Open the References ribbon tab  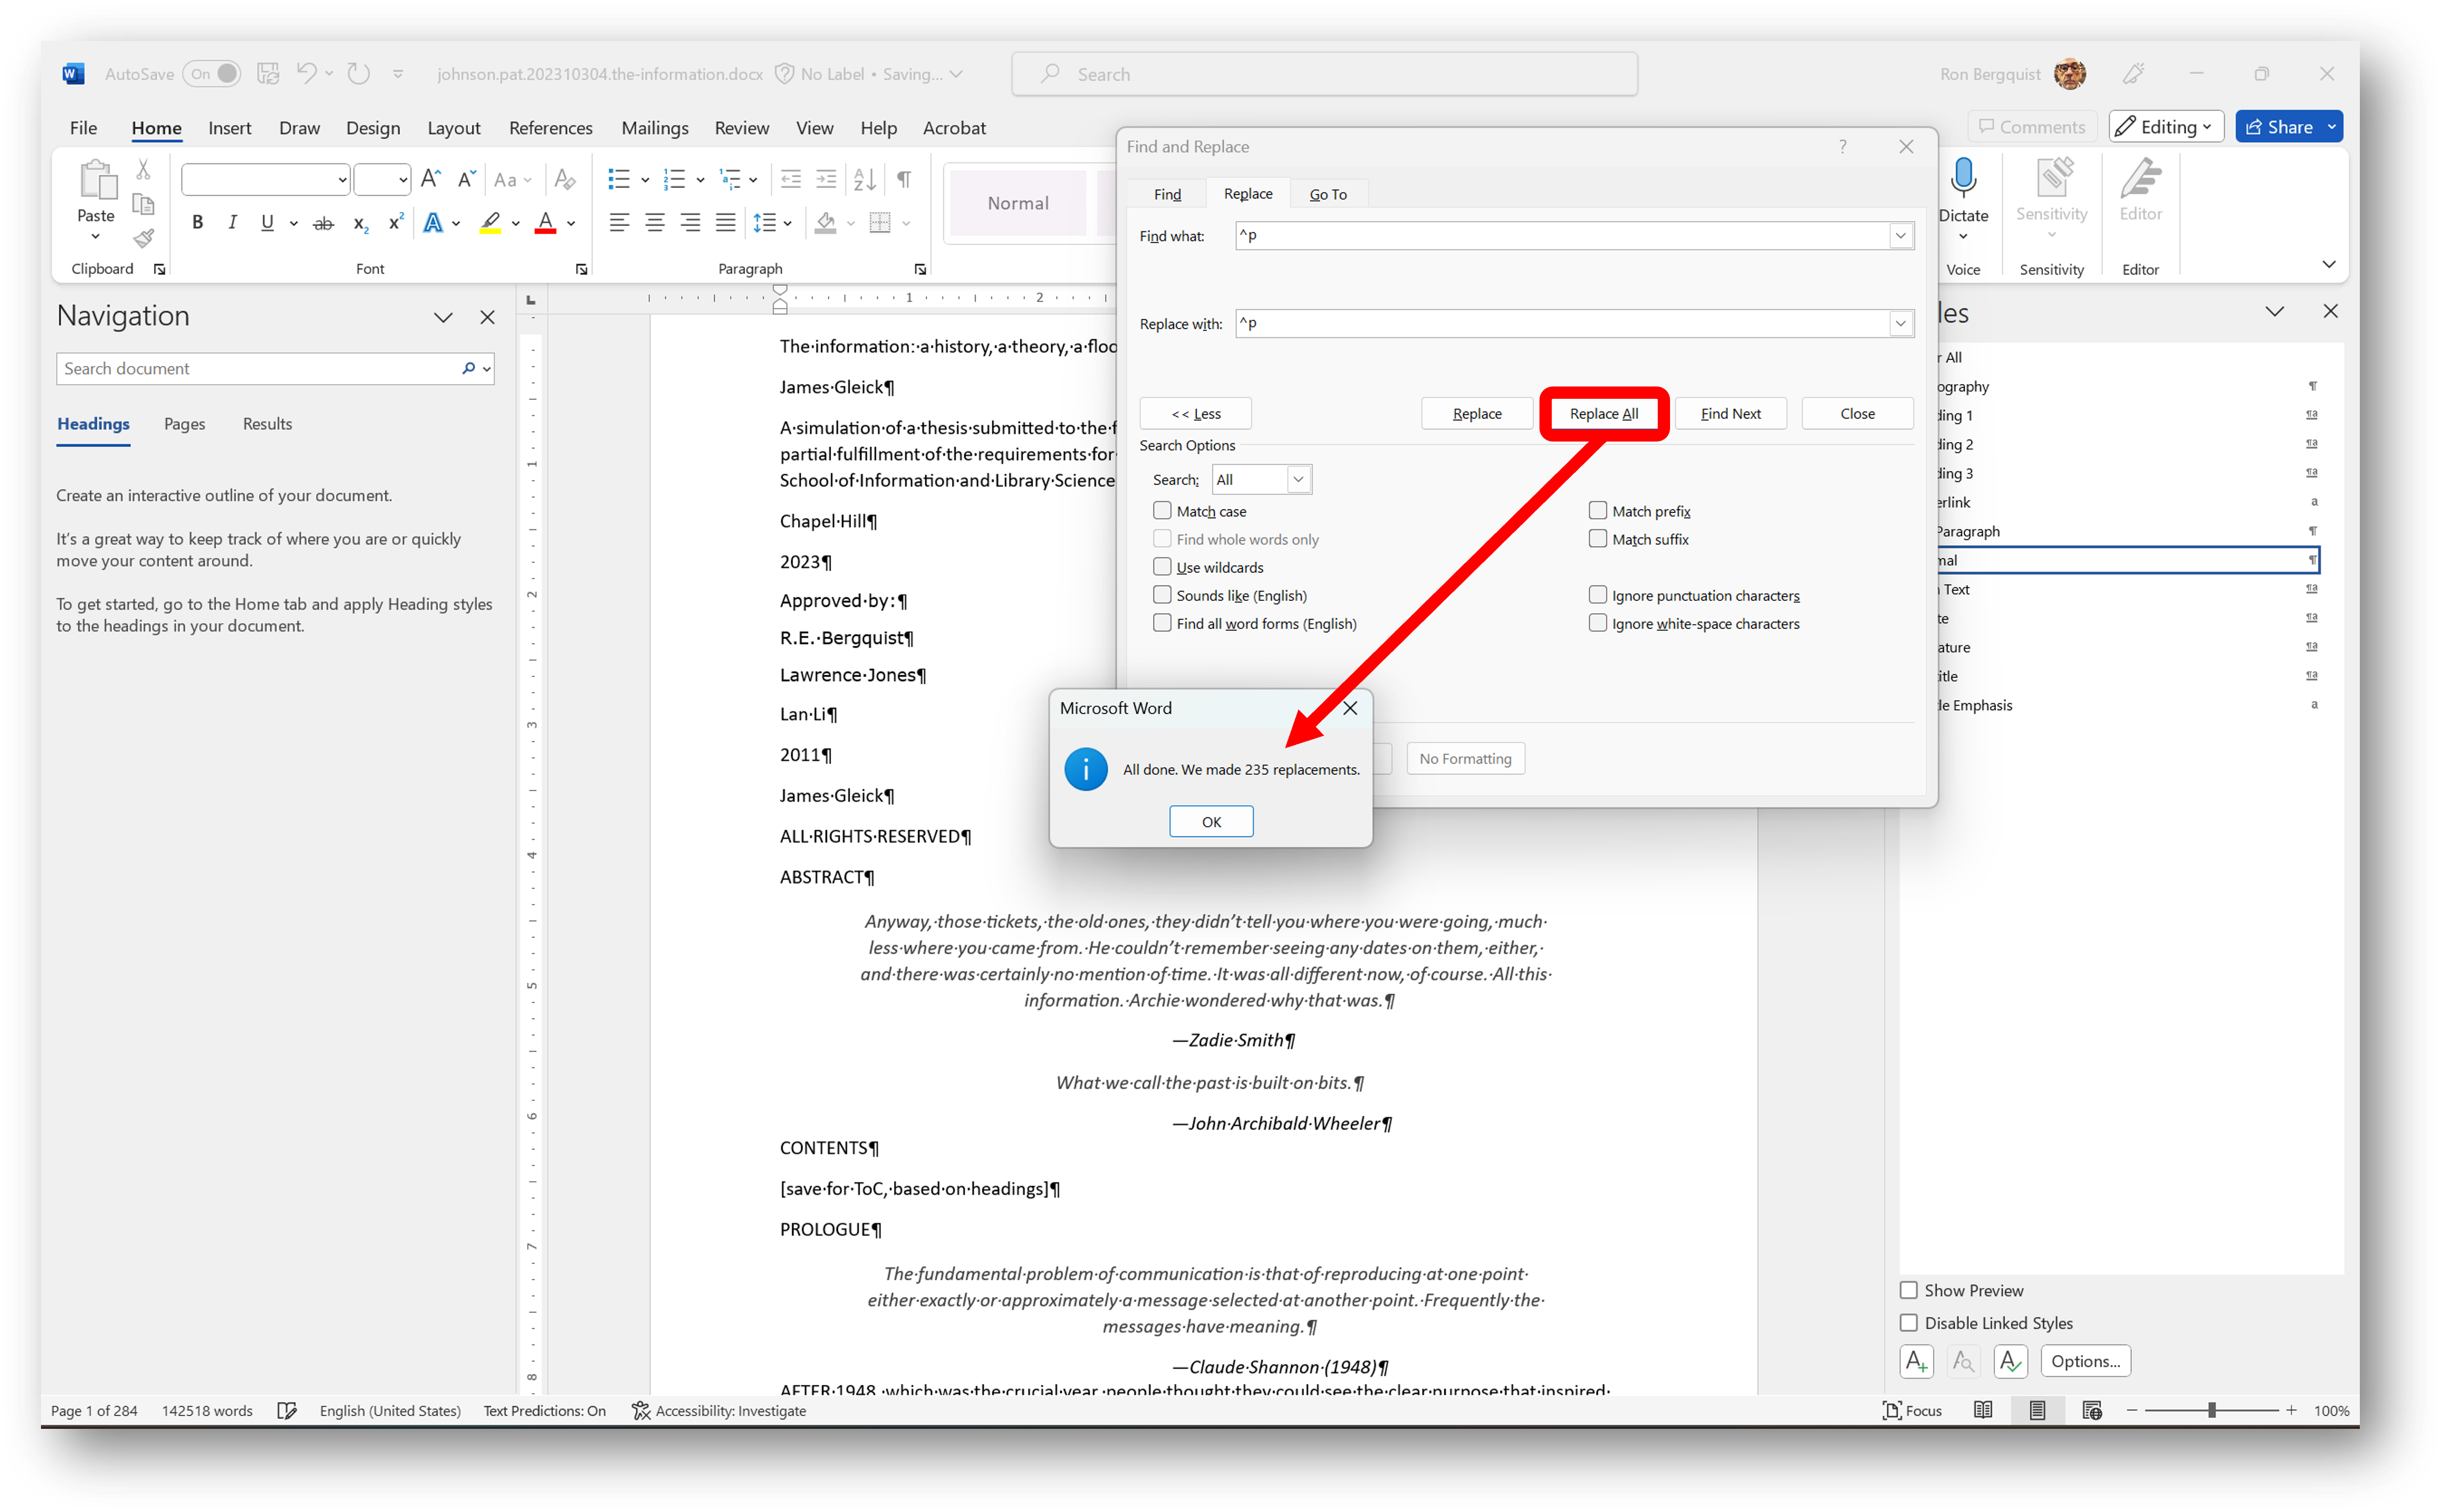pos(551,128)
